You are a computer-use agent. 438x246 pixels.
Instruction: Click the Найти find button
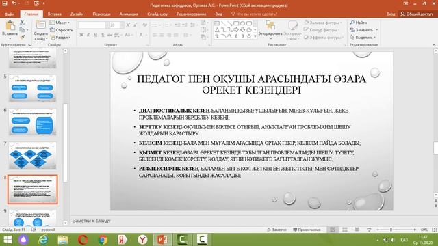pos(359,23)
